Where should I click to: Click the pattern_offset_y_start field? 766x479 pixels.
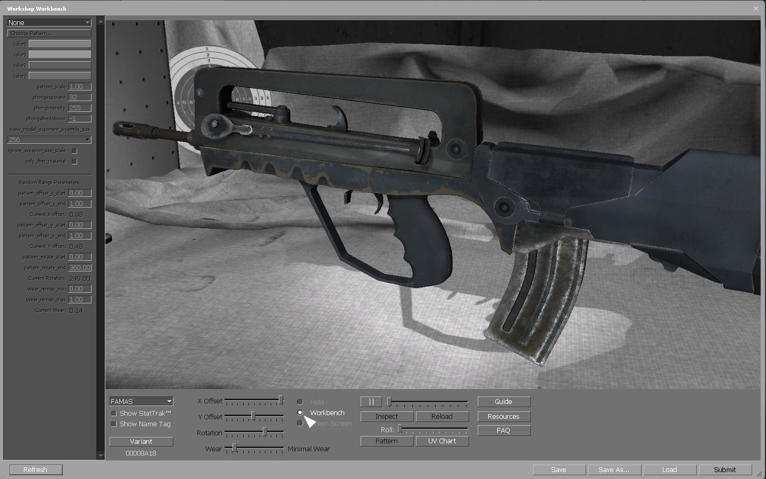(x=80, y=225)
